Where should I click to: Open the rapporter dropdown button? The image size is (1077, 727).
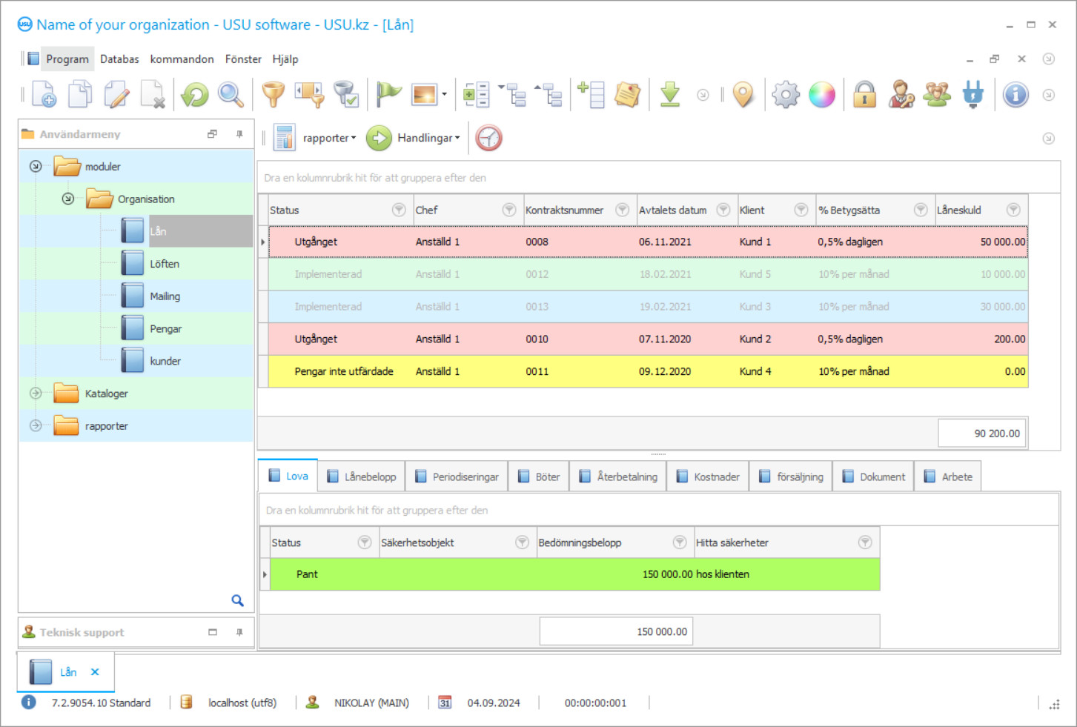pyautogui.click(x=315, y=138)
